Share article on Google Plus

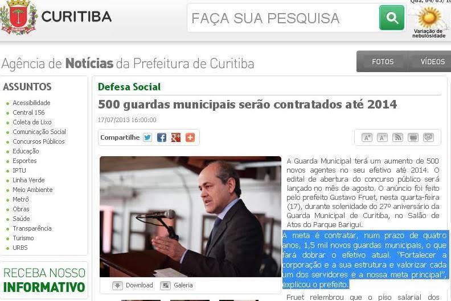pos(176,137)
